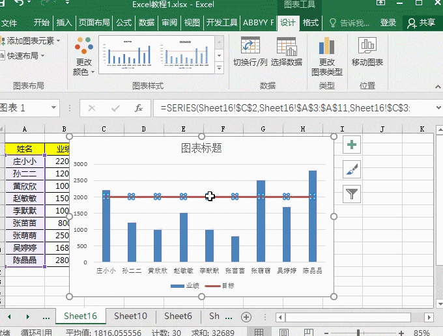Click the Sign in link (登录)

coord(388,23)
